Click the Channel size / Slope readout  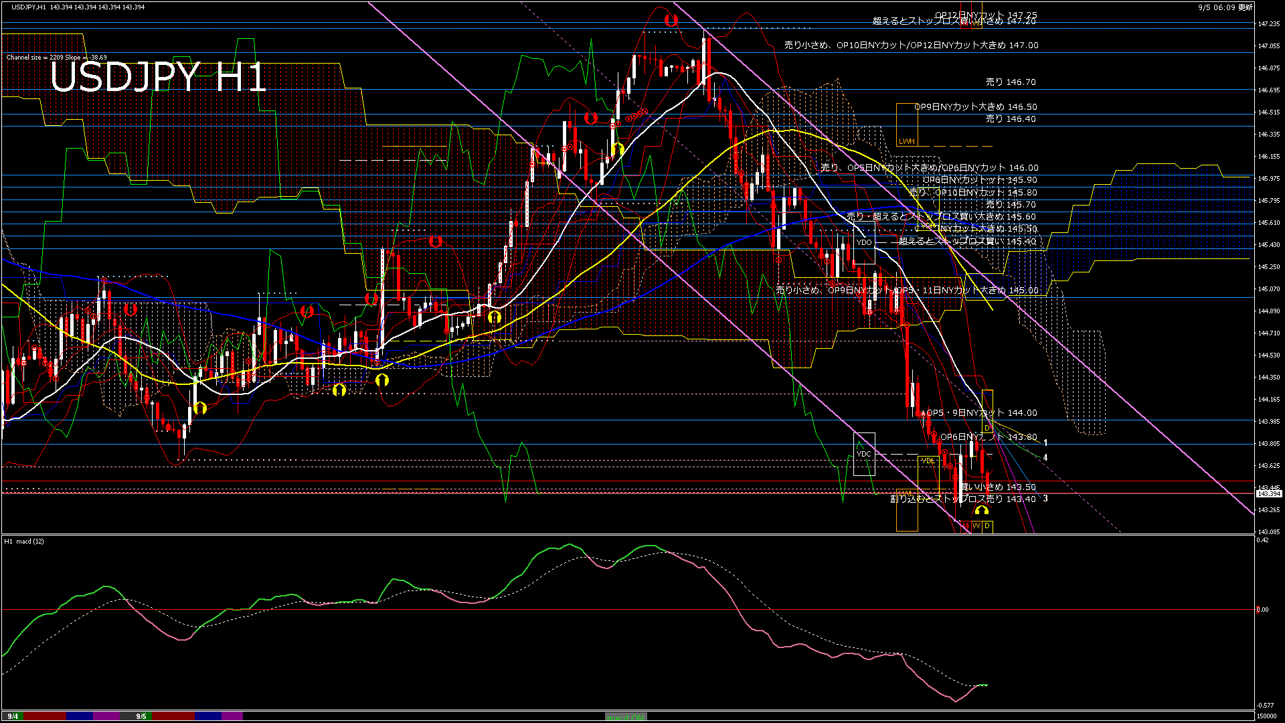tap(56, 58)
